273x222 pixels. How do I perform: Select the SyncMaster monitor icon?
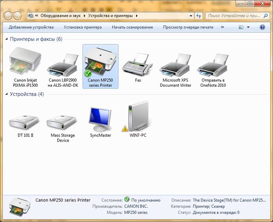click(100, 119)
